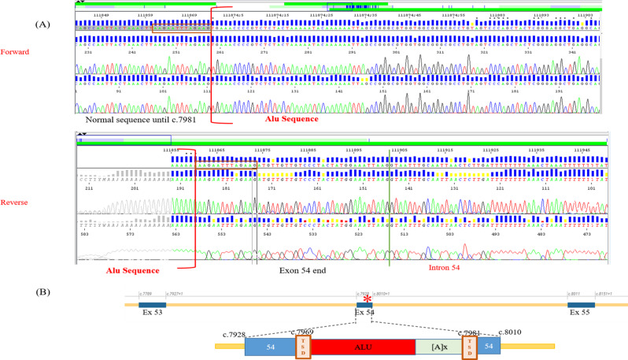Click small 'c.8151+1' label on gene track
628x360 pixels.
604,294
